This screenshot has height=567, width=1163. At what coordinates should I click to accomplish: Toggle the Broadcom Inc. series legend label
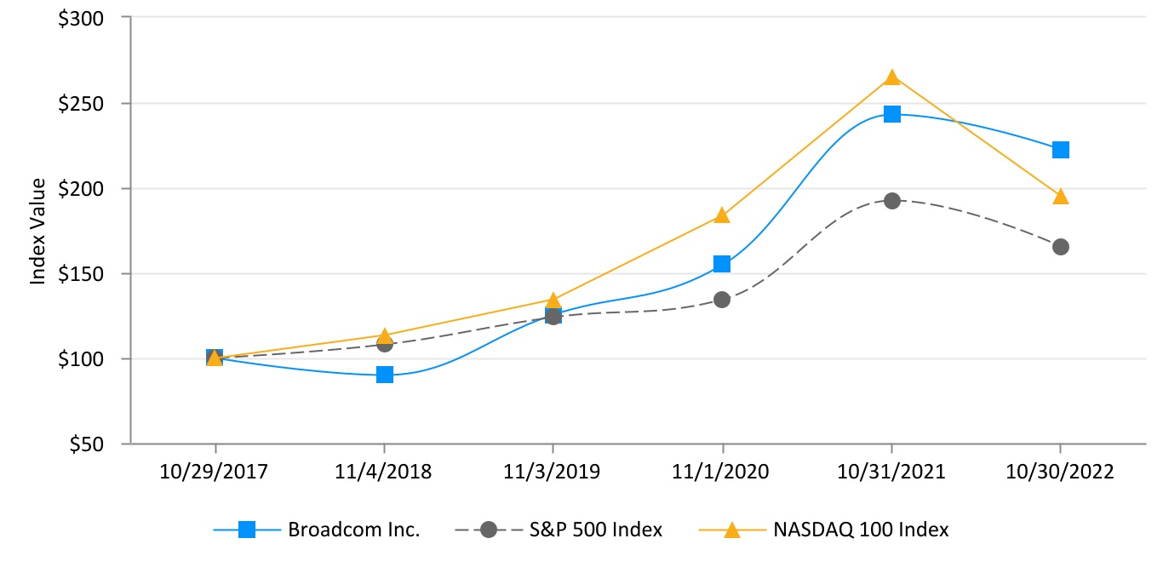(x=354, y=530)
